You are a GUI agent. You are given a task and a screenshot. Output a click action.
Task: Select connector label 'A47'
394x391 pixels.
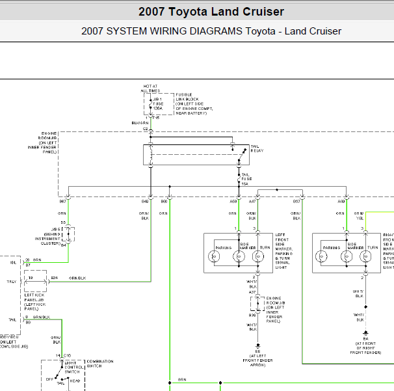pyautogui.click(x=252, y=202)
